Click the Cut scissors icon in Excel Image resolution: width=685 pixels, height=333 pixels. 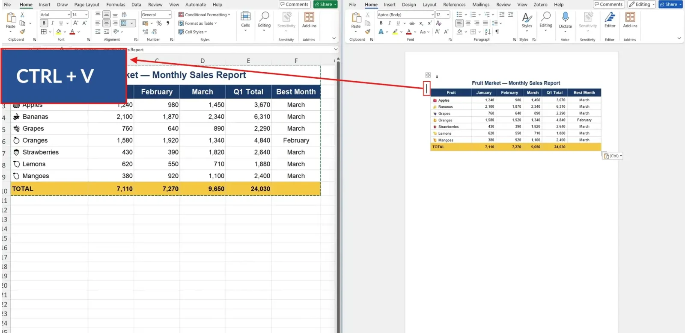coord(23,15)
